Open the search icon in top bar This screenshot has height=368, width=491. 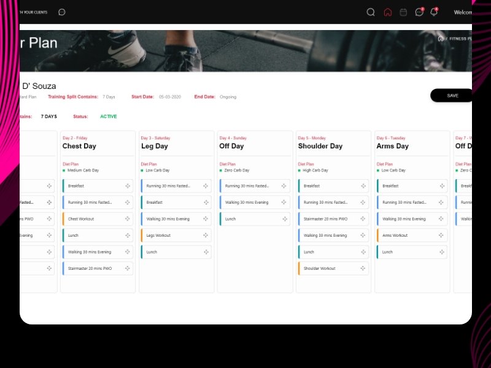[x=371, y=12]
